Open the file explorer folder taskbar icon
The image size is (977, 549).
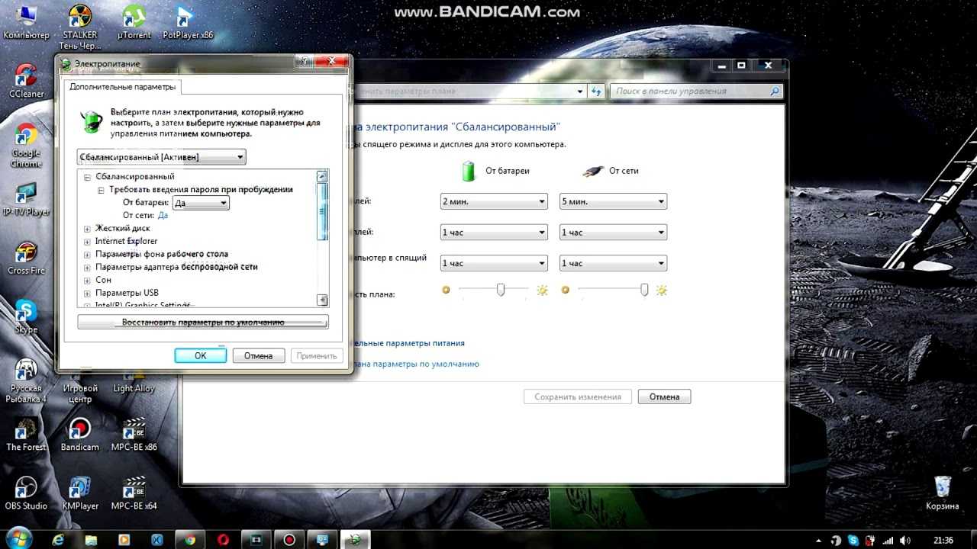coord(91,539)
